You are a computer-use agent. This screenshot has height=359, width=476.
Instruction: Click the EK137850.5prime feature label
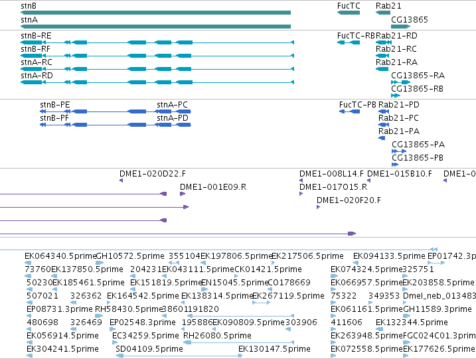[x=87, y=269]
